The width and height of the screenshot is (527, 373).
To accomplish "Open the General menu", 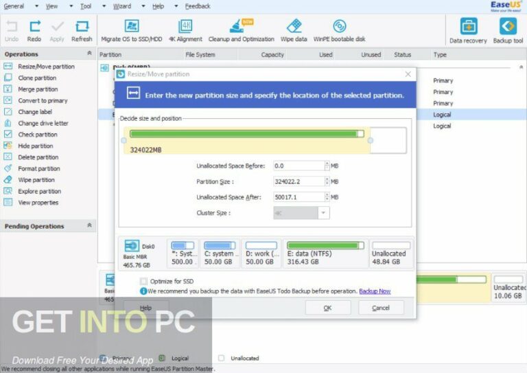I will [x=14, y=6].
